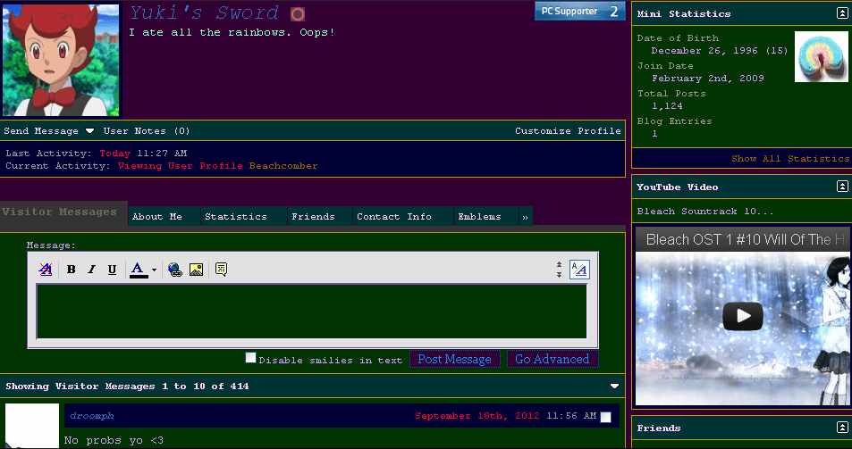The width and height of the screenshot is (852, 449).
Task: Toggle underline formatting
Action: click(112, 269)
